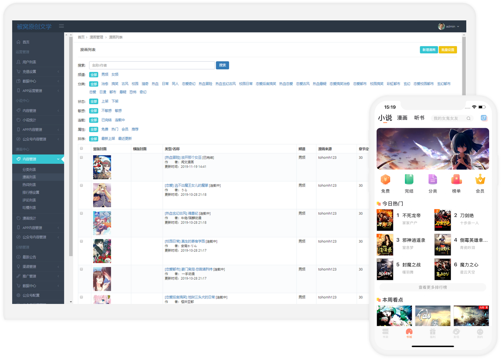This screenshot has height=360, width=502.
Task: Check the 魂兽纪 row checkbox
Action: click(x=81, y=213)
